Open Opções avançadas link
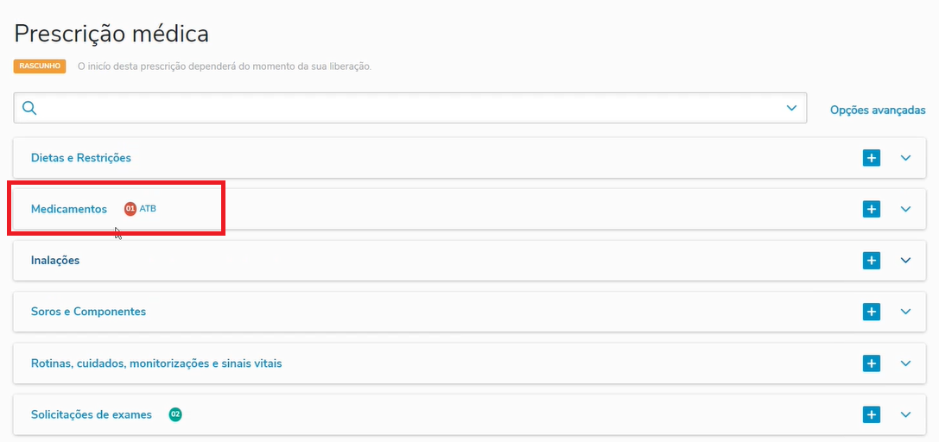The height and width of the screenshot is (442, 939). [x=878, y=110]
